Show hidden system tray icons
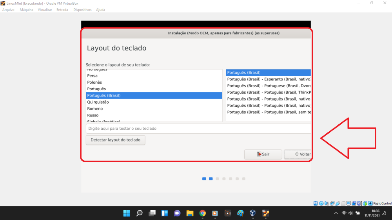This screenshot has width=392, height=220. tap(336, 213)
